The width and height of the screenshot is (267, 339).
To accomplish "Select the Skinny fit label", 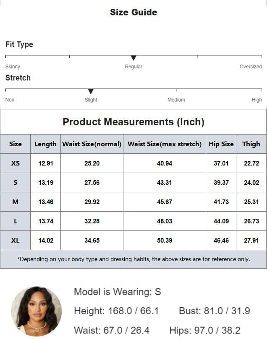I will (13, 67).
